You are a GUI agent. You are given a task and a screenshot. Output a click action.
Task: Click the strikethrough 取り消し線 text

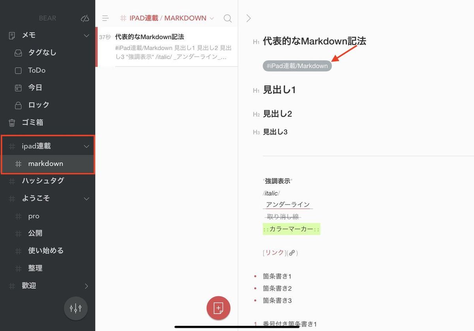click(x=283, y=216)
